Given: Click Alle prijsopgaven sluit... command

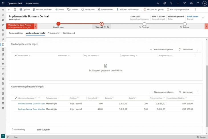Looking at the screenshot, I should (x=179, y=9).
